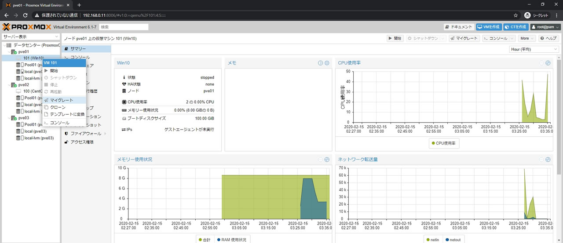Open the Hour (平均) timeframe dropdown
The width and height of the screenshot is (563, 243).
point(534,49)
